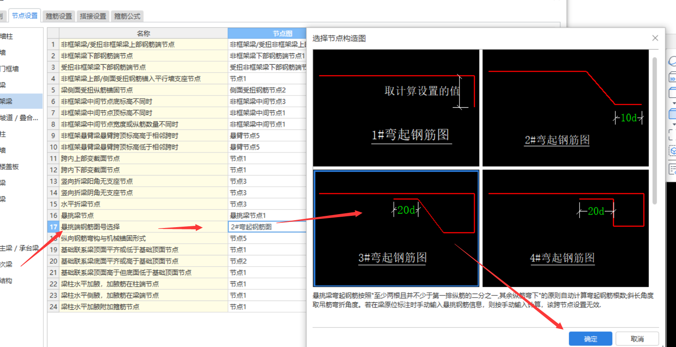This screenshot has height=347, width=676.
Task: Select row 非框架梁/受扭非框架梁上部钢筋端节点
Action: [143, 44]
